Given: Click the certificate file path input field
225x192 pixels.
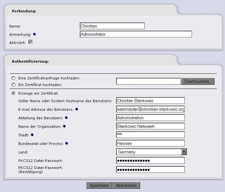Looking at the screenshot, I should (x=148, y=82).
